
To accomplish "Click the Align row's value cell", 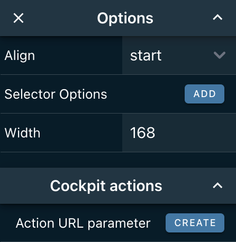I will pyautogui.click(x=179, y=55).
